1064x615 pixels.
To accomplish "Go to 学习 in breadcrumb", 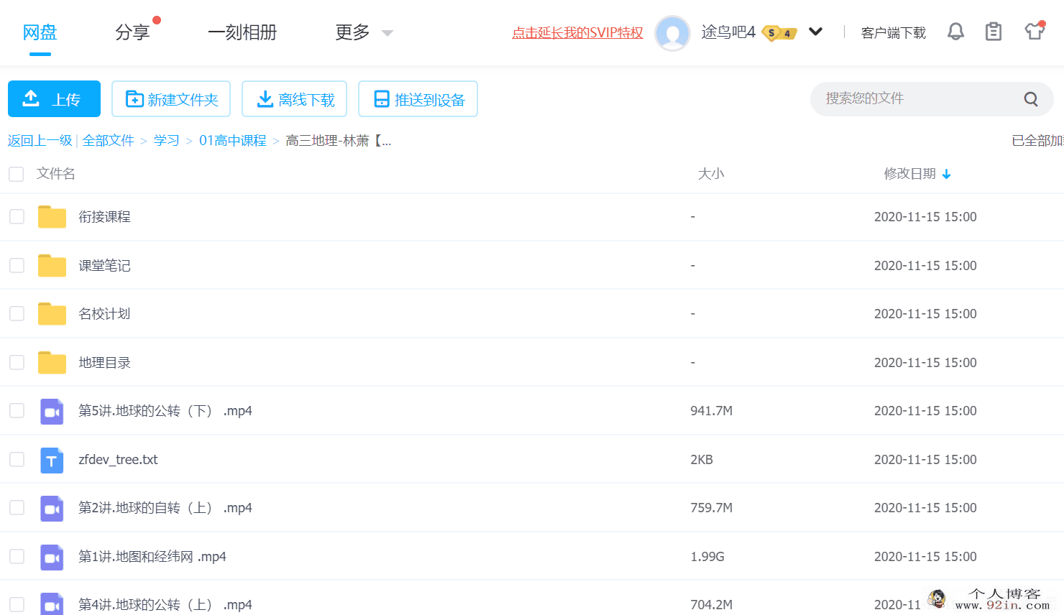I will [x=167, y=141].
